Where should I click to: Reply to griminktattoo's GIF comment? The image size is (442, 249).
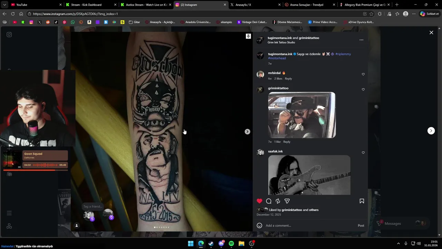click(287, 142)
